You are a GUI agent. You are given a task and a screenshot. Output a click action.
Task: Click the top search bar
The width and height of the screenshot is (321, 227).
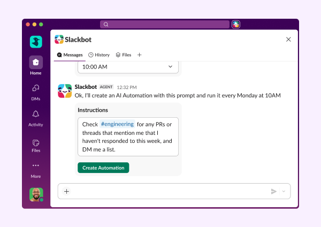165,24
